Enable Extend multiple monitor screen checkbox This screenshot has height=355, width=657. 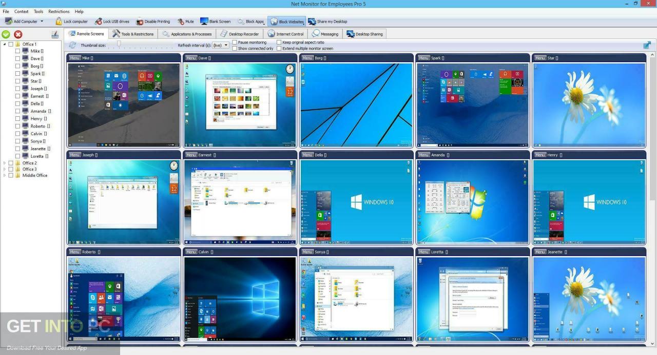(279, 48)
